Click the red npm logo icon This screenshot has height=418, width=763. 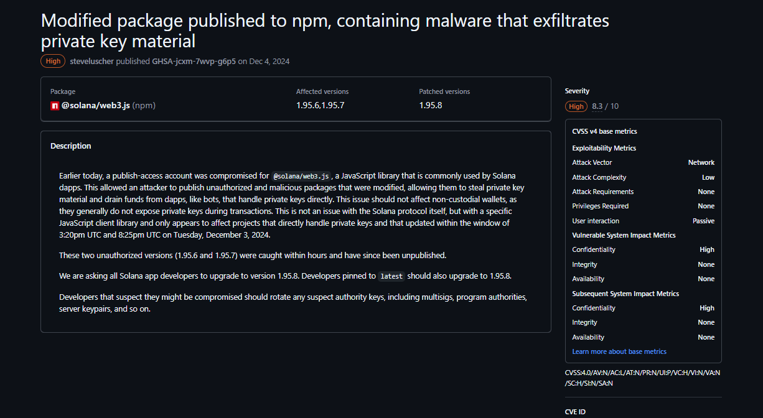click(x=55, y=106)
